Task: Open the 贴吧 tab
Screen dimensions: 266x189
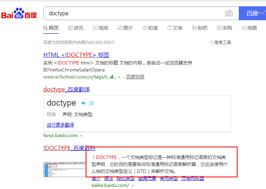Action: click(x=200, y=28)
